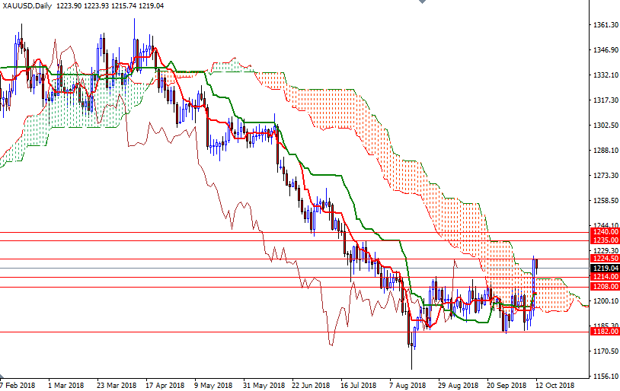Click the black 1219.04 current price tag
This screenshot has height=391, width=620.
[604, 268]
